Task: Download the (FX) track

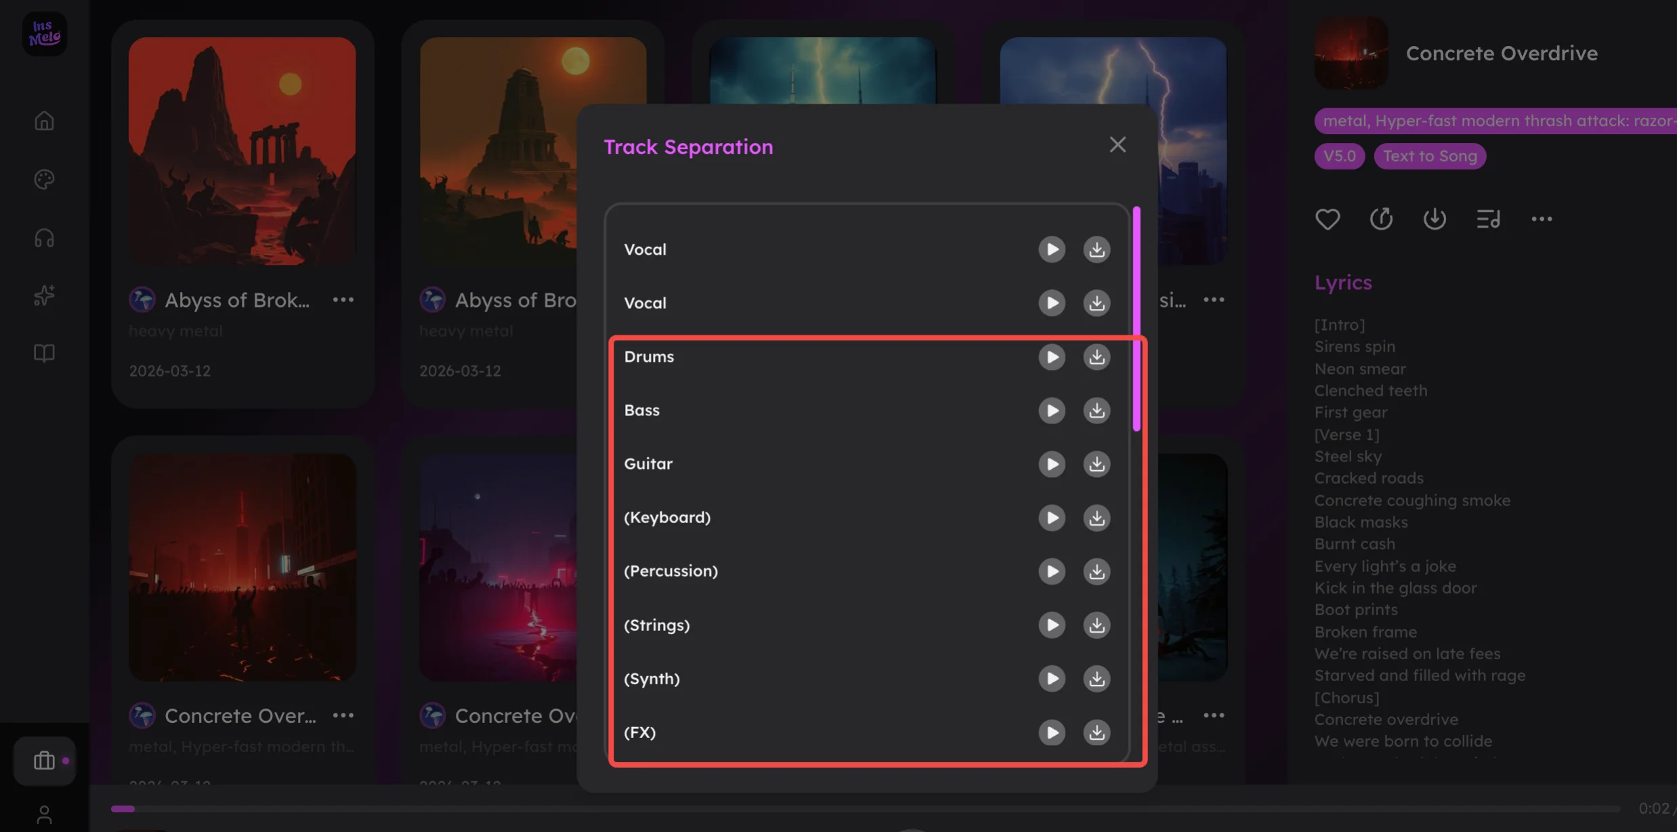Action: [1096, 732]
